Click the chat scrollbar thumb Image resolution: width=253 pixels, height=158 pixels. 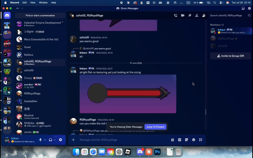pyautogui.click(x=206, y=112)
